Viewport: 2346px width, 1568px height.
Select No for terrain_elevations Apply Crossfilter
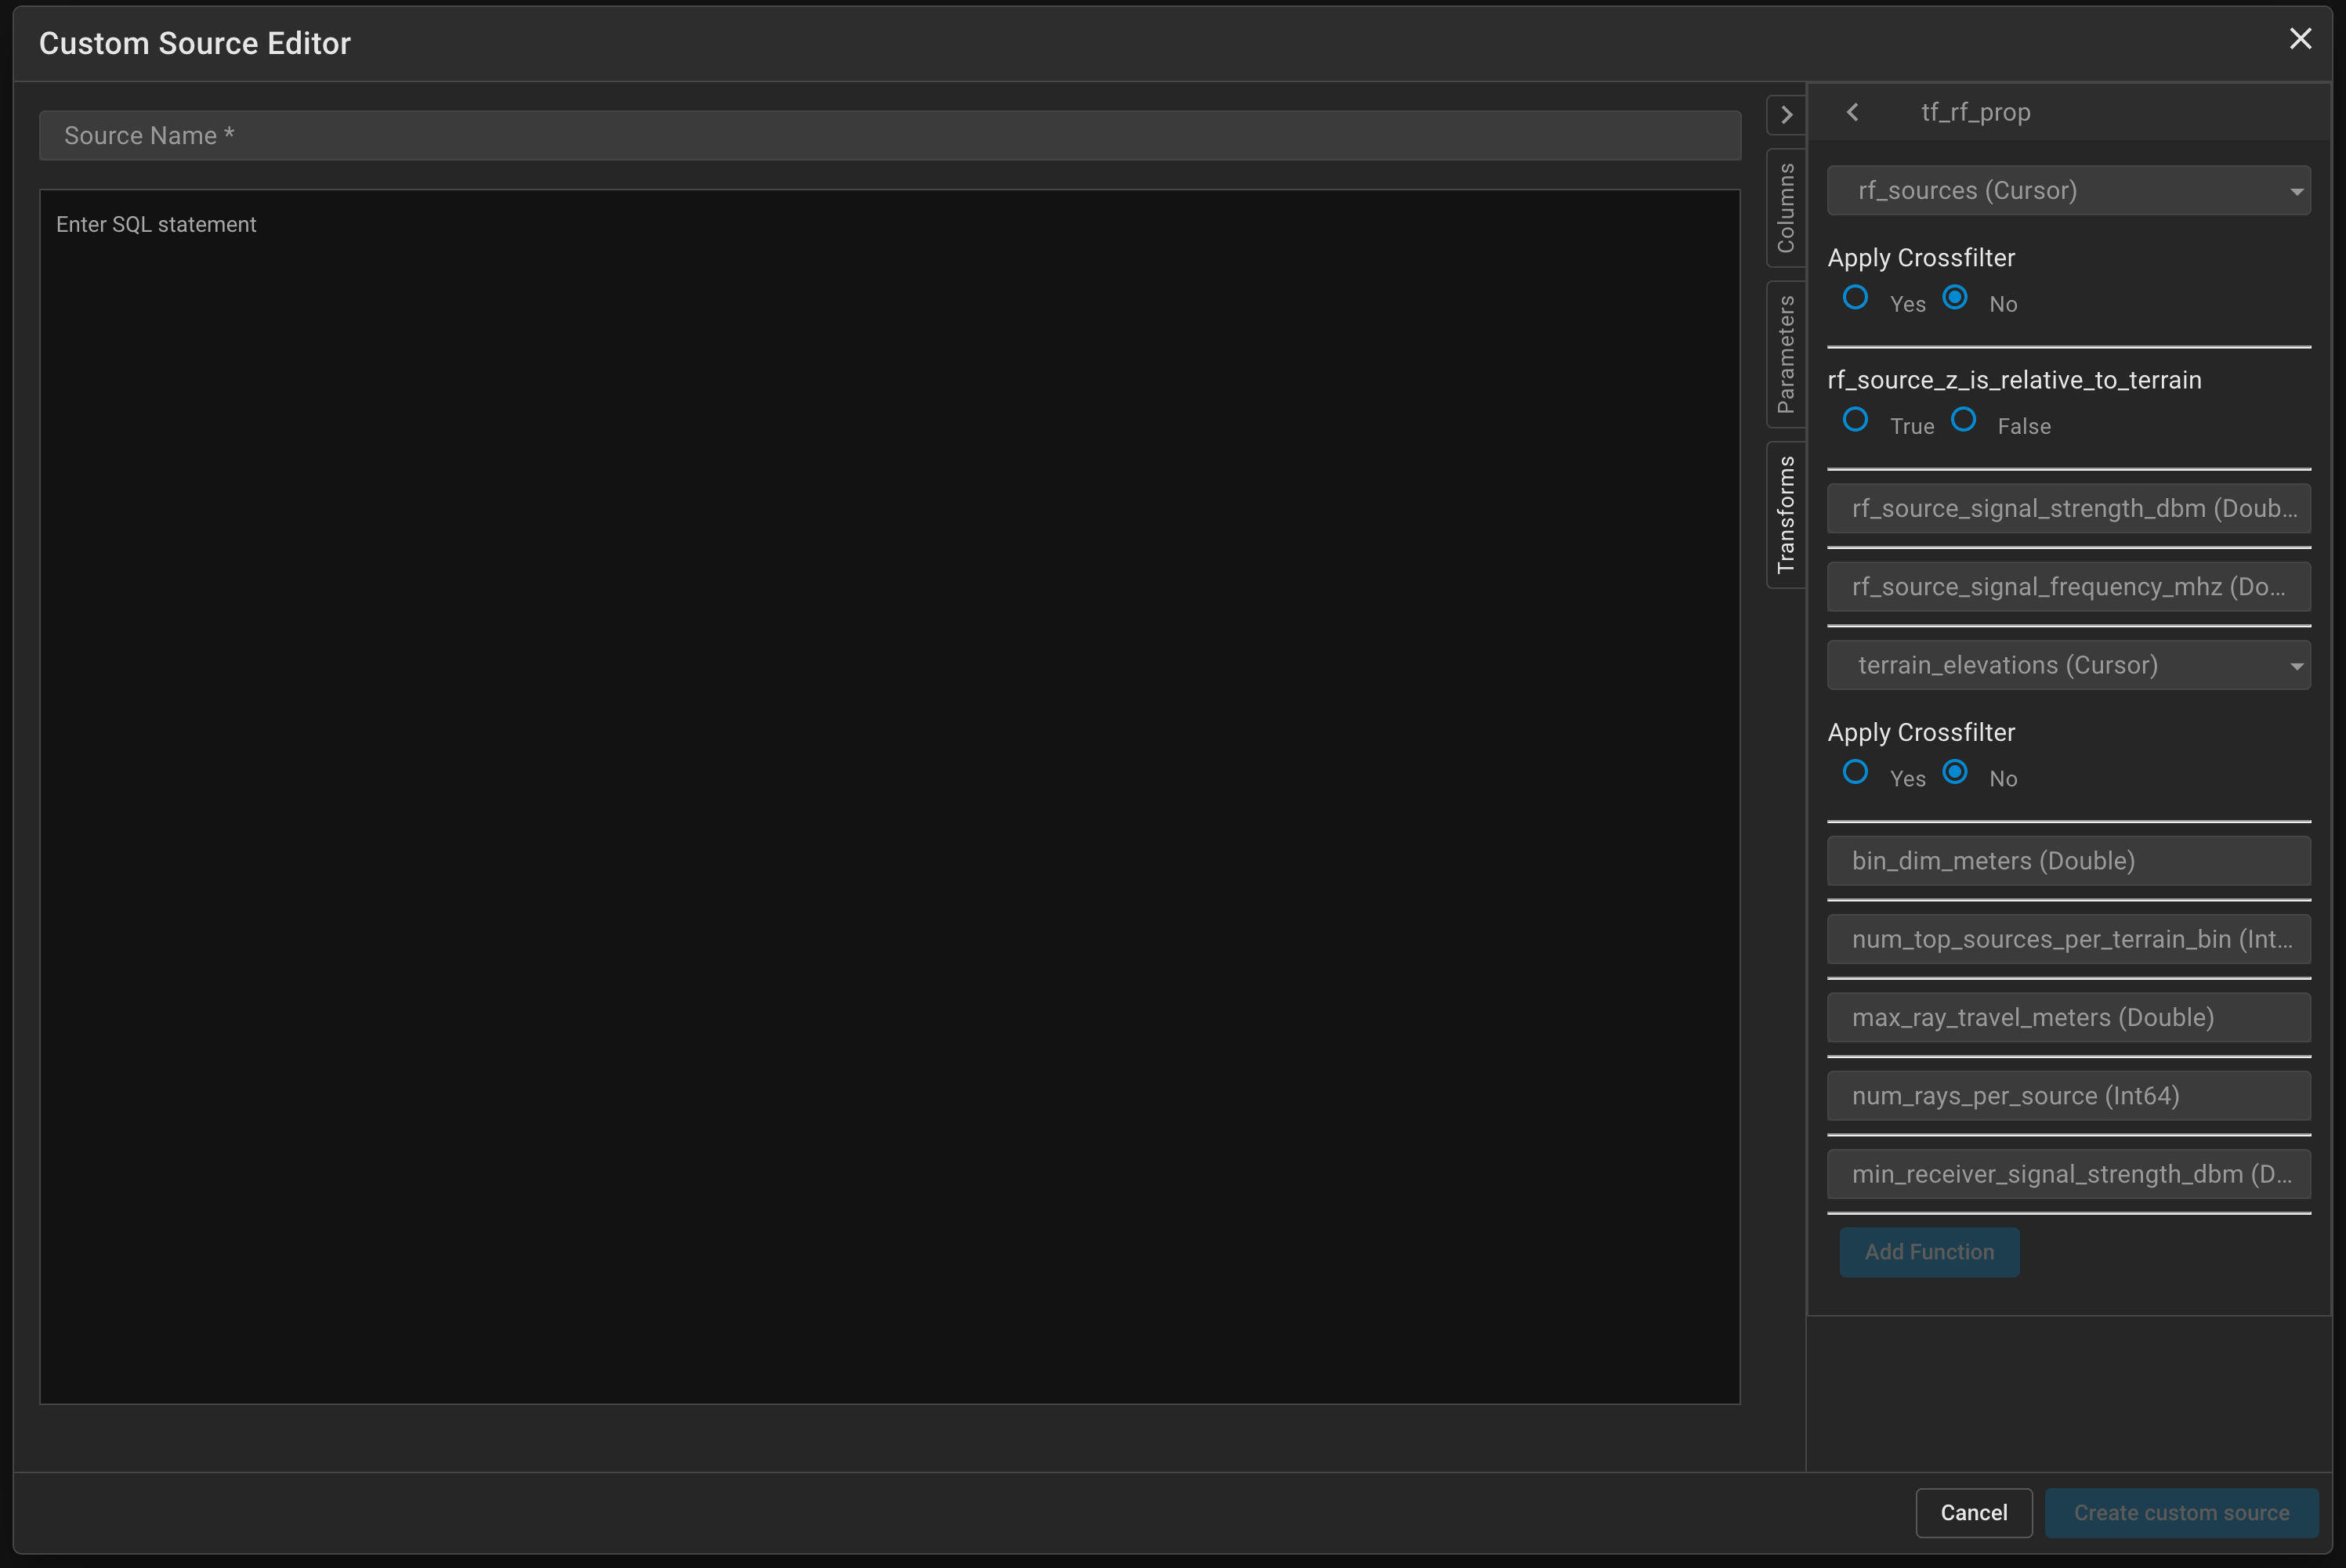(1955, 773)
